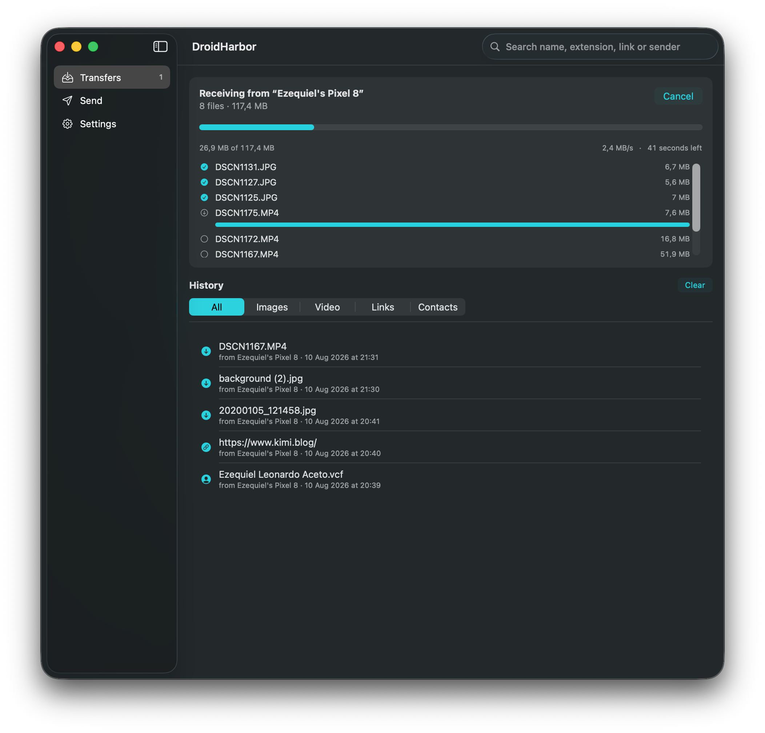Click the "41 seconds left" status text
Viewport: 765px width, 733px height.
[674, 148]
